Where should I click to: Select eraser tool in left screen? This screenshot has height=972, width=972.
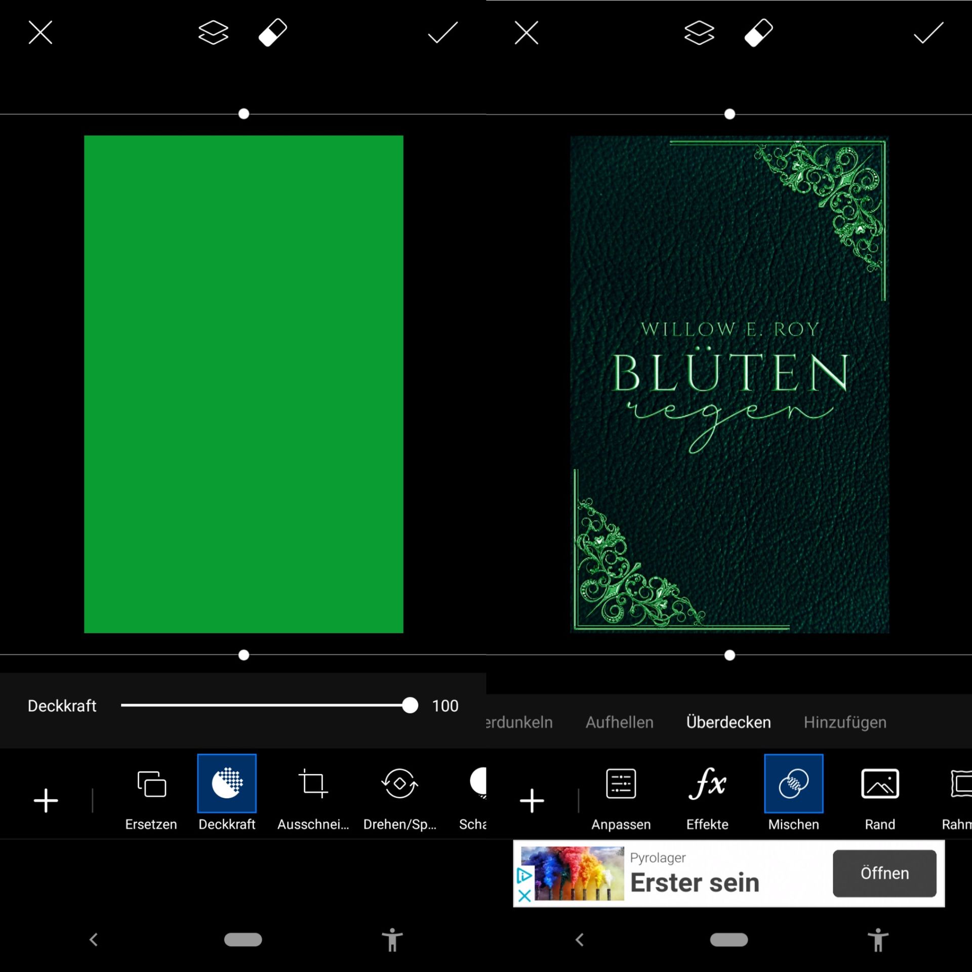[273, 33]
